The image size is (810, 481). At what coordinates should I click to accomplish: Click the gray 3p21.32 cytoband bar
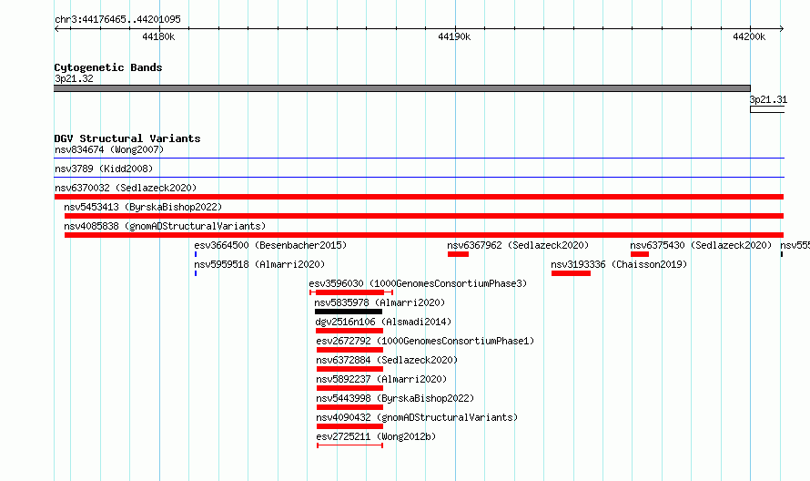pos(402,88)
